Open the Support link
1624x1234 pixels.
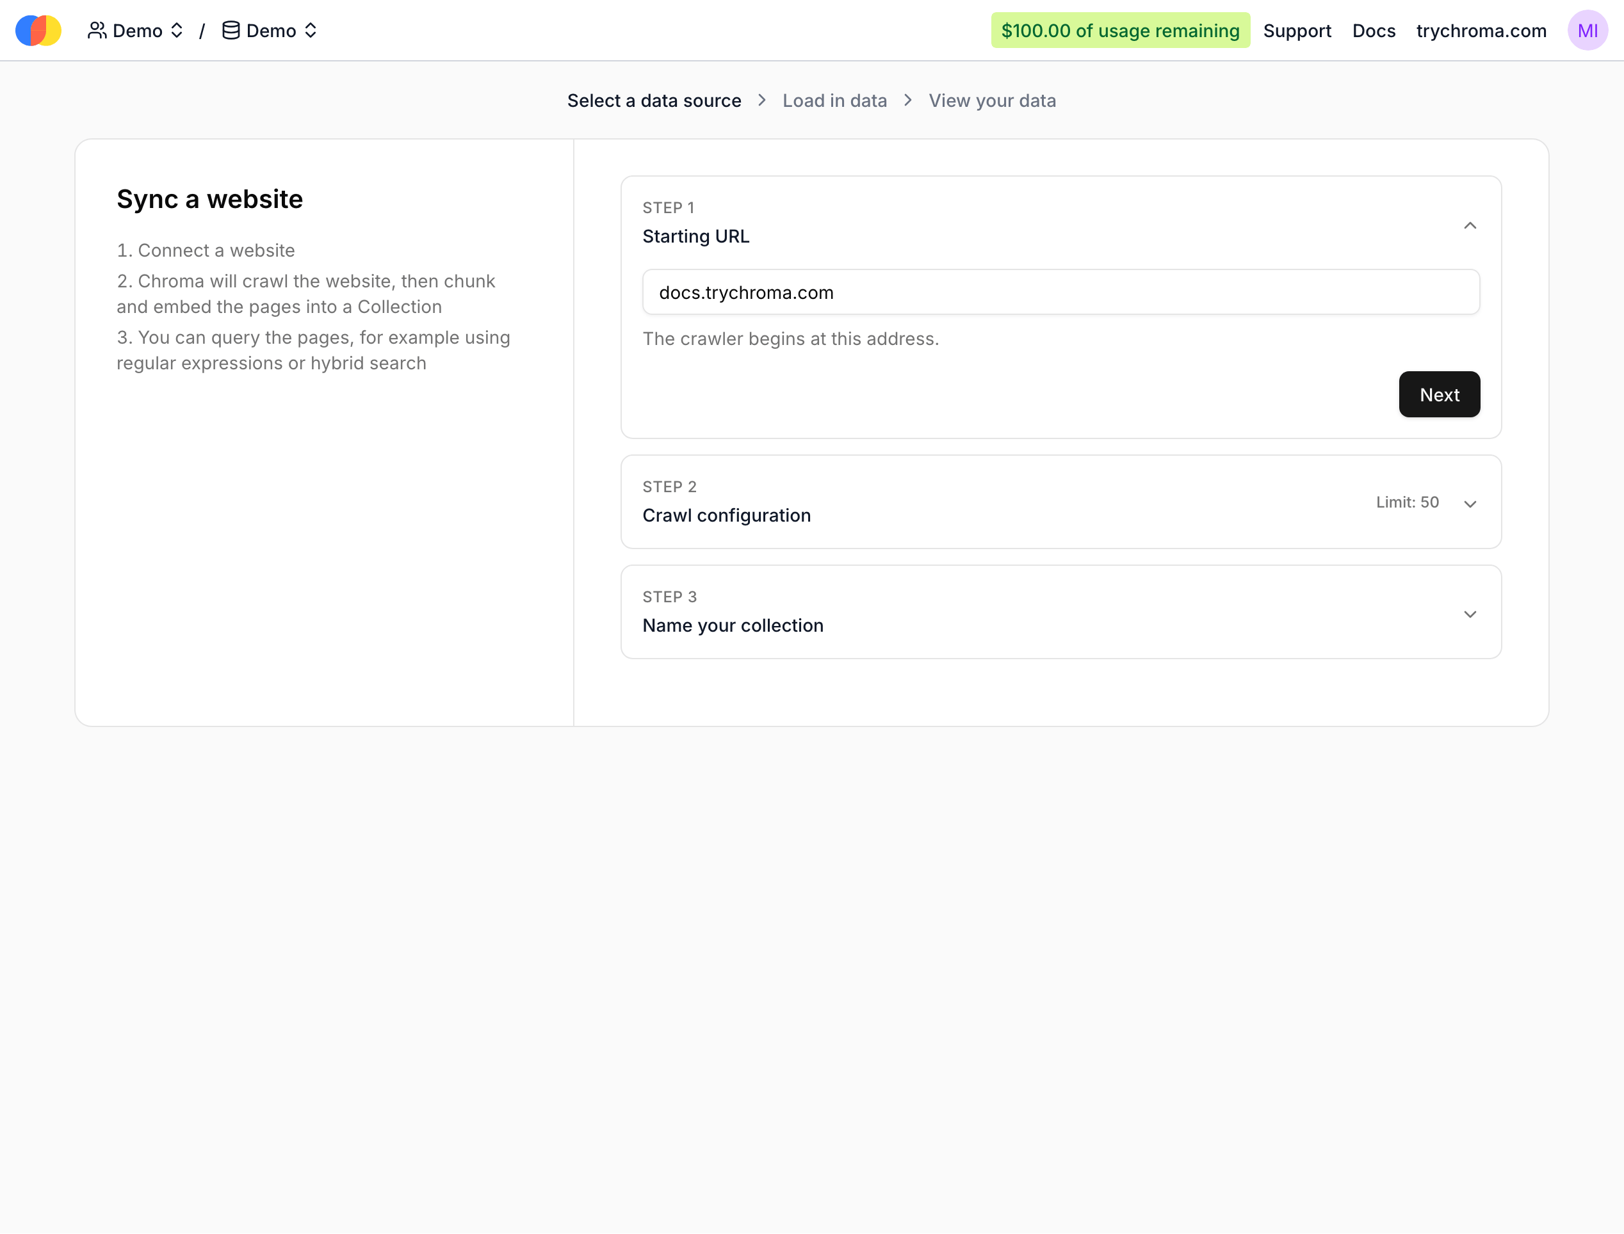pos(1297,31)
